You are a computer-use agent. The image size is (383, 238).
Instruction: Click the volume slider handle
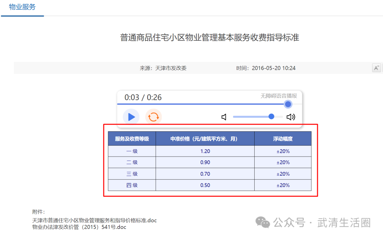point(271,117)
